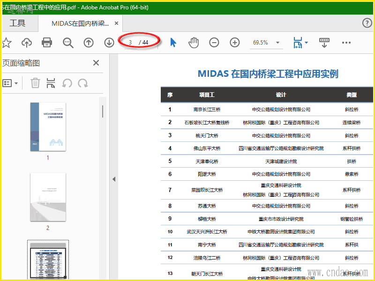Viewport: 375px width, 281px height.
Task: Click 菜园坝长江大桥 cell
Action: [207, 190]
